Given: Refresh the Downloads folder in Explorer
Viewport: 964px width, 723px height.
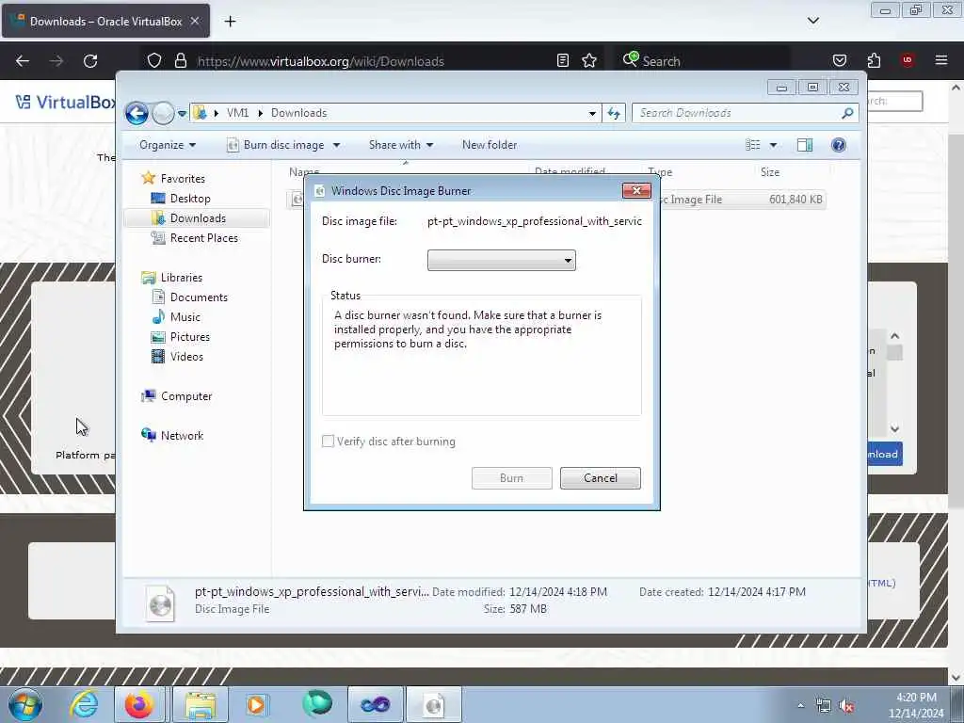Looking at the screenshot, I should click(x=614, y=113).
